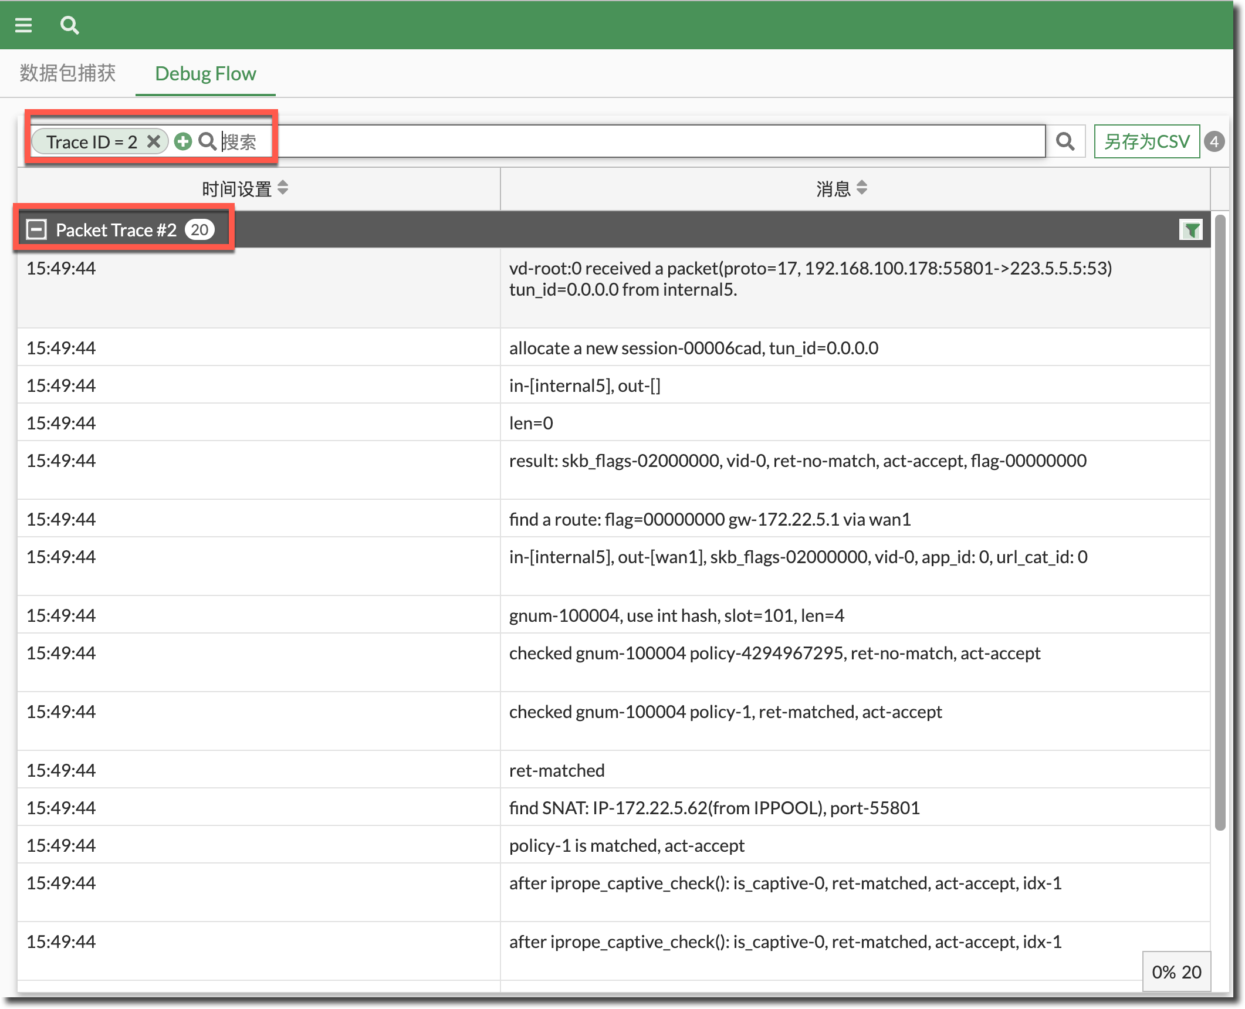Open the hamburger navigation menu
Viewport: 1245px width, 1009px height.
pos(23,25)
